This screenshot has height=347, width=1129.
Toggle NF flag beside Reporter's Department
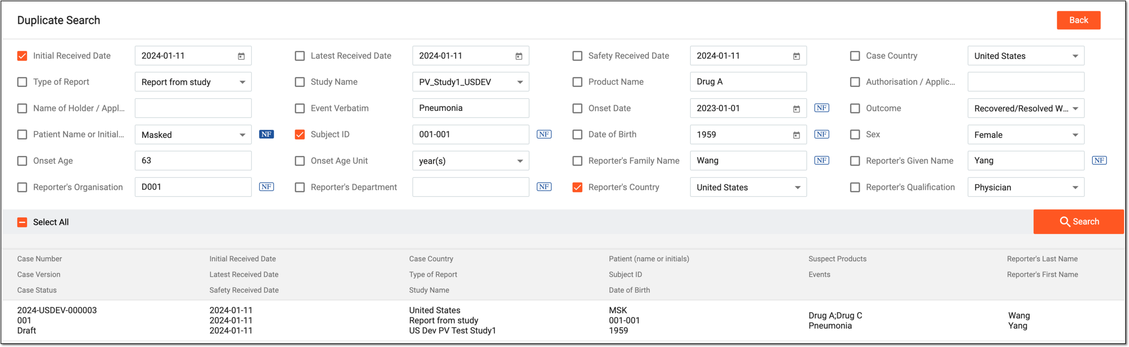544,187
